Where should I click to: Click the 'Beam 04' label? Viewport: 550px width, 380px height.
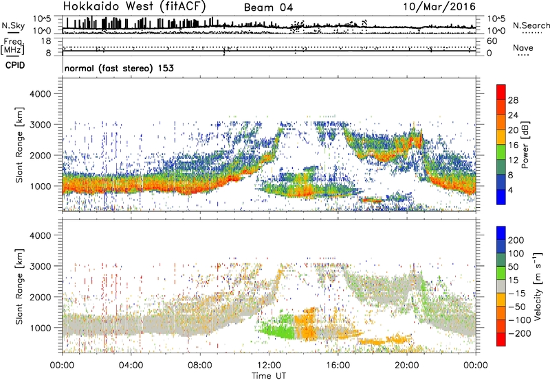pyautogui.click(x=268, y=8)
